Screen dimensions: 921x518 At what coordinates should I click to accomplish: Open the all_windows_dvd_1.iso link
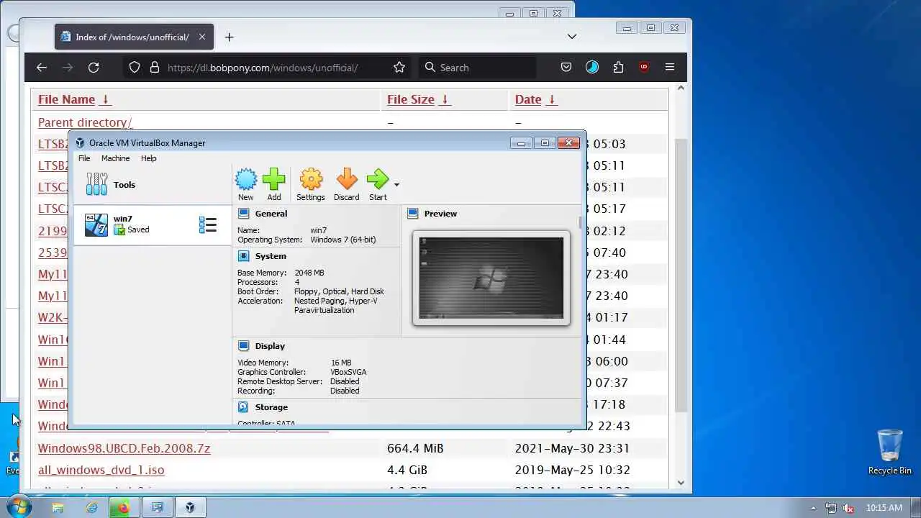101,470
